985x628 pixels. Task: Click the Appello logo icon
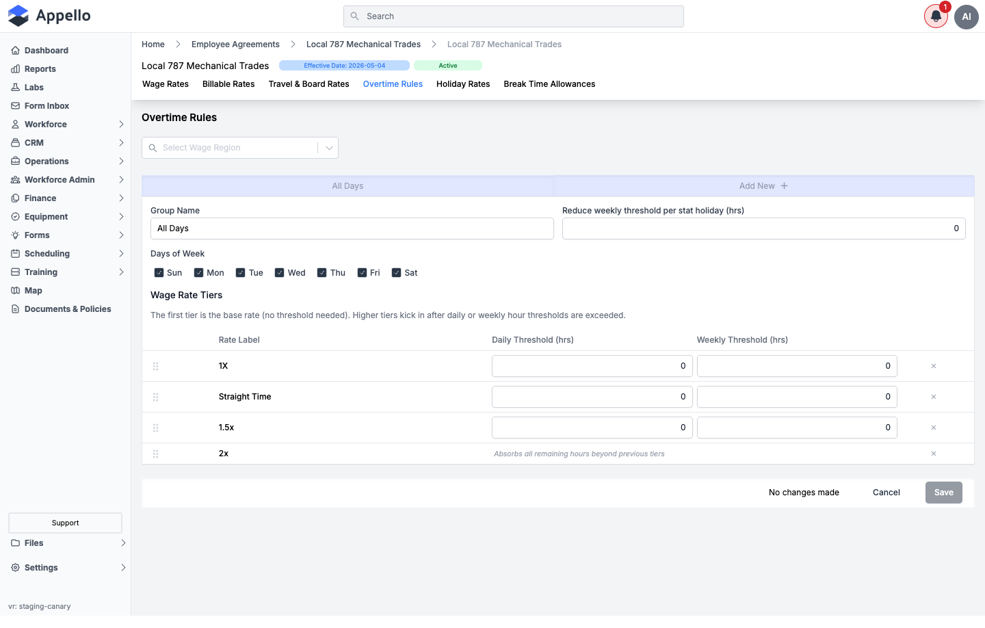tap(18, 16)
